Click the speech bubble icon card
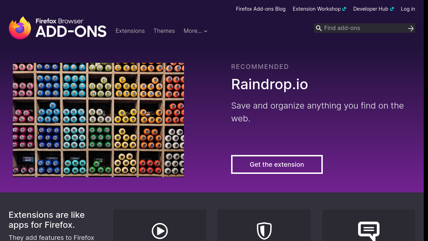 click(x=368, y=225)
